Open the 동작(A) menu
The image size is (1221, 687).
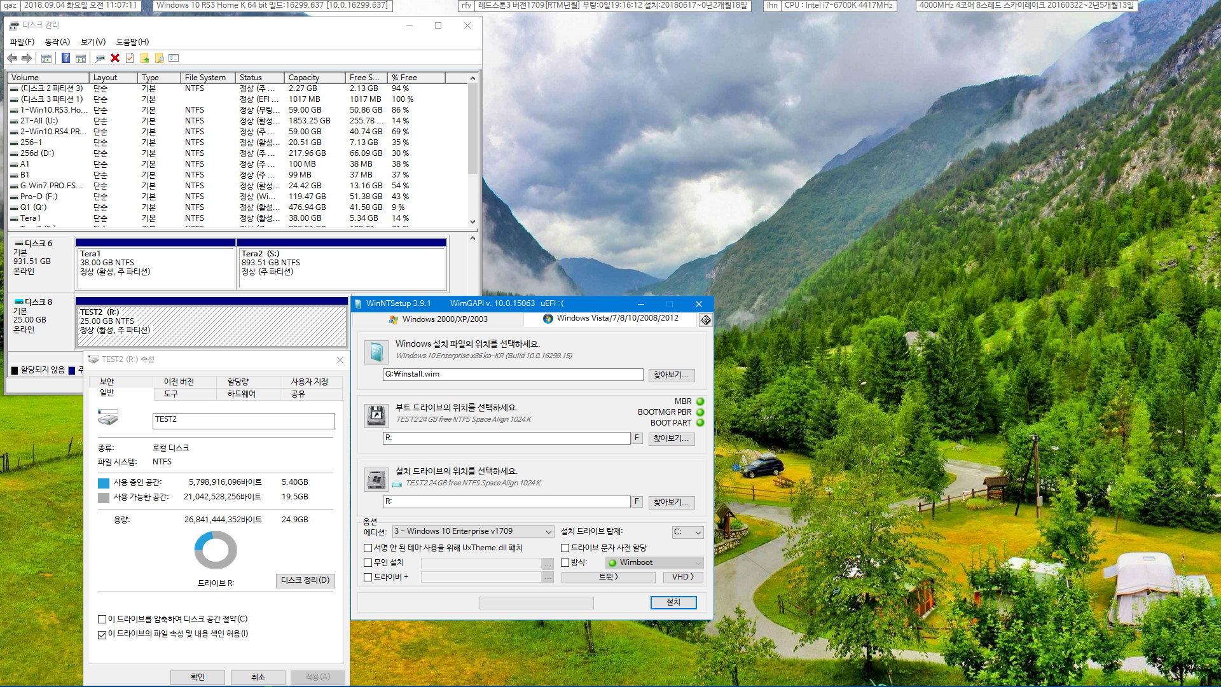coord(57,42)
